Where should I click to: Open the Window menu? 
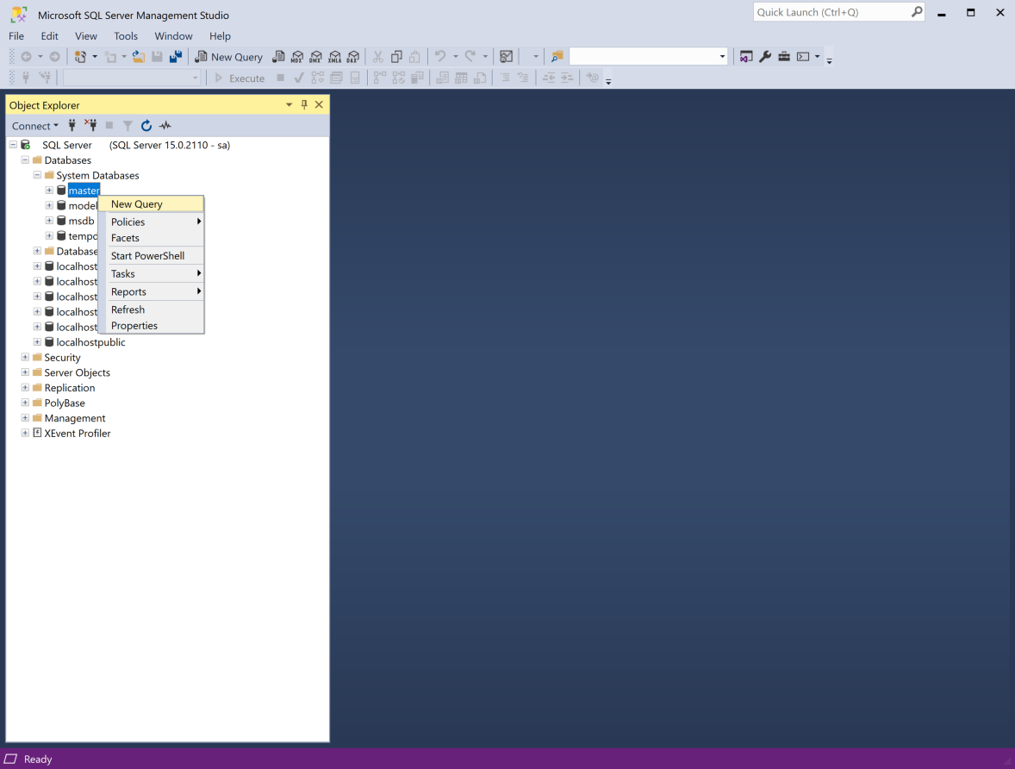(x=173, y=36)
